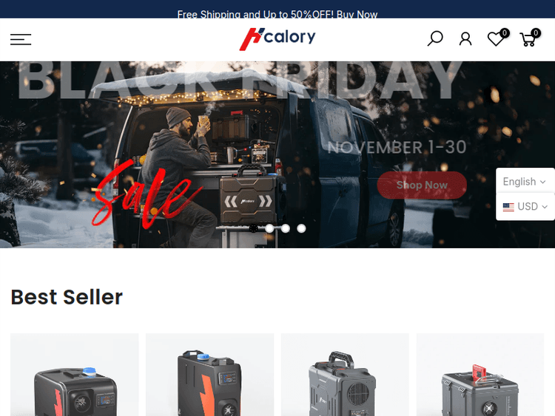The image size is (555, 416).
Task: Click the US flag currency icon
Action: tap(508, 207)
